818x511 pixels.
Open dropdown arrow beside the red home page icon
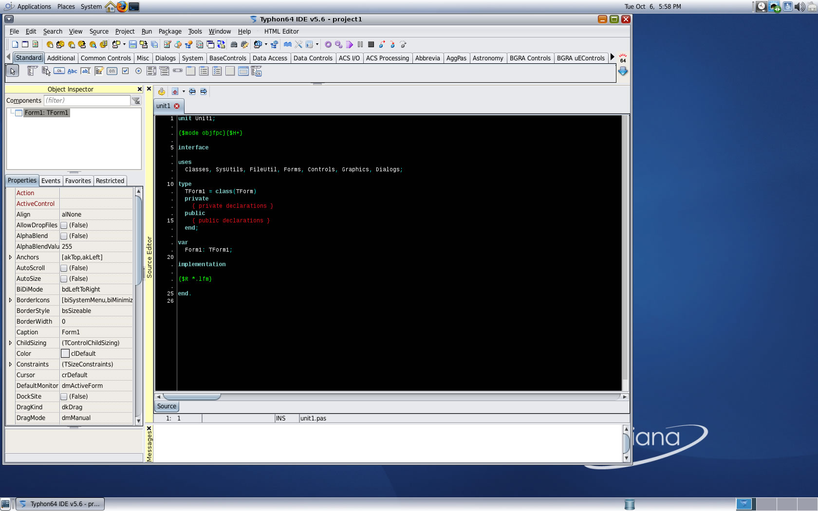(x=184, y=91)
